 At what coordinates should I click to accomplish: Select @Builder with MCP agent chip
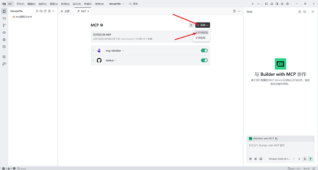pos(263,139)
